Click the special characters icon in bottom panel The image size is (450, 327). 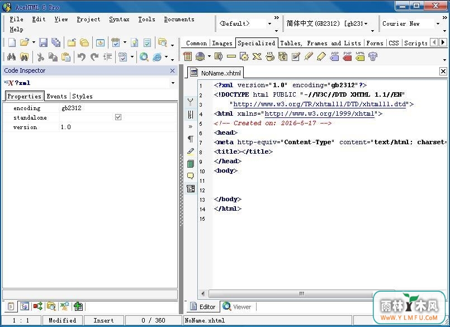65,306
